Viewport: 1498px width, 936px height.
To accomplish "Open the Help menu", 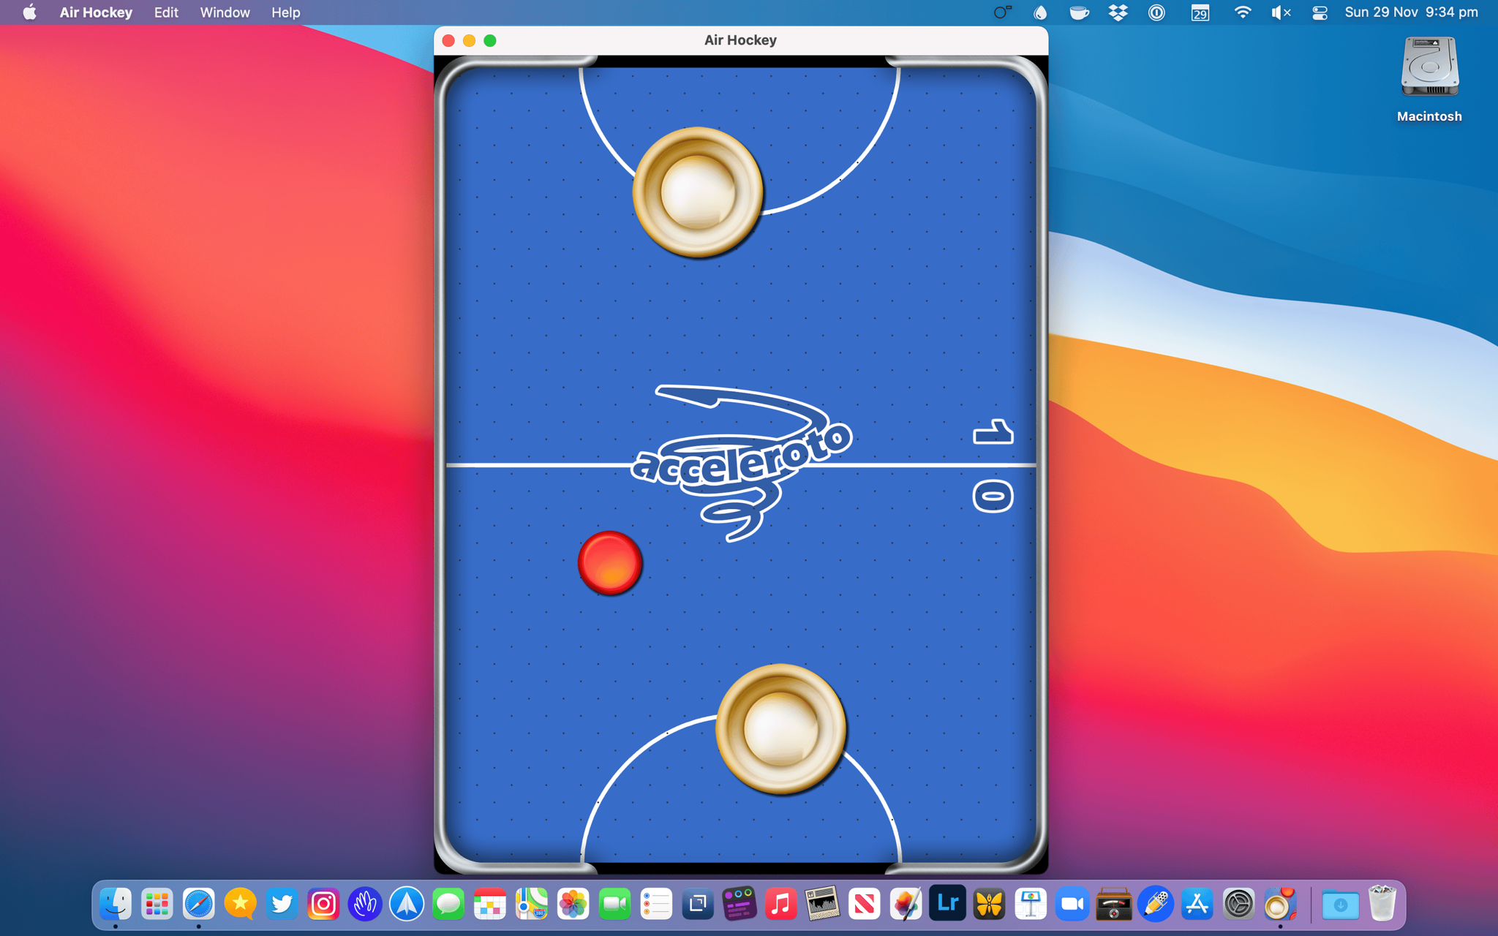I will coord(285,12).
